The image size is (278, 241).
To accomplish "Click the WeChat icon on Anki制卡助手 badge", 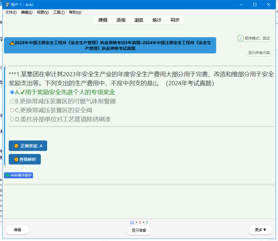I will [x=8, y=175].
